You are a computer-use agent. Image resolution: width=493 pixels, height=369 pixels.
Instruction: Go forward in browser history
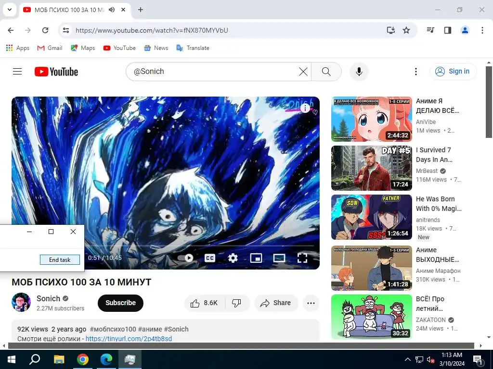pos(28,30)
